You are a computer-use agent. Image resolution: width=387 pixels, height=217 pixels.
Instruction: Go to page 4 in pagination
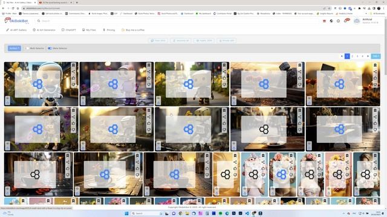(x=363, y=56)
